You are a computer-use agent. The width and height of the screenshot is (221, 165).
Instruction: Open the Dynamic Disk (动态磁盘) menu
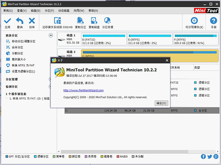64,11
